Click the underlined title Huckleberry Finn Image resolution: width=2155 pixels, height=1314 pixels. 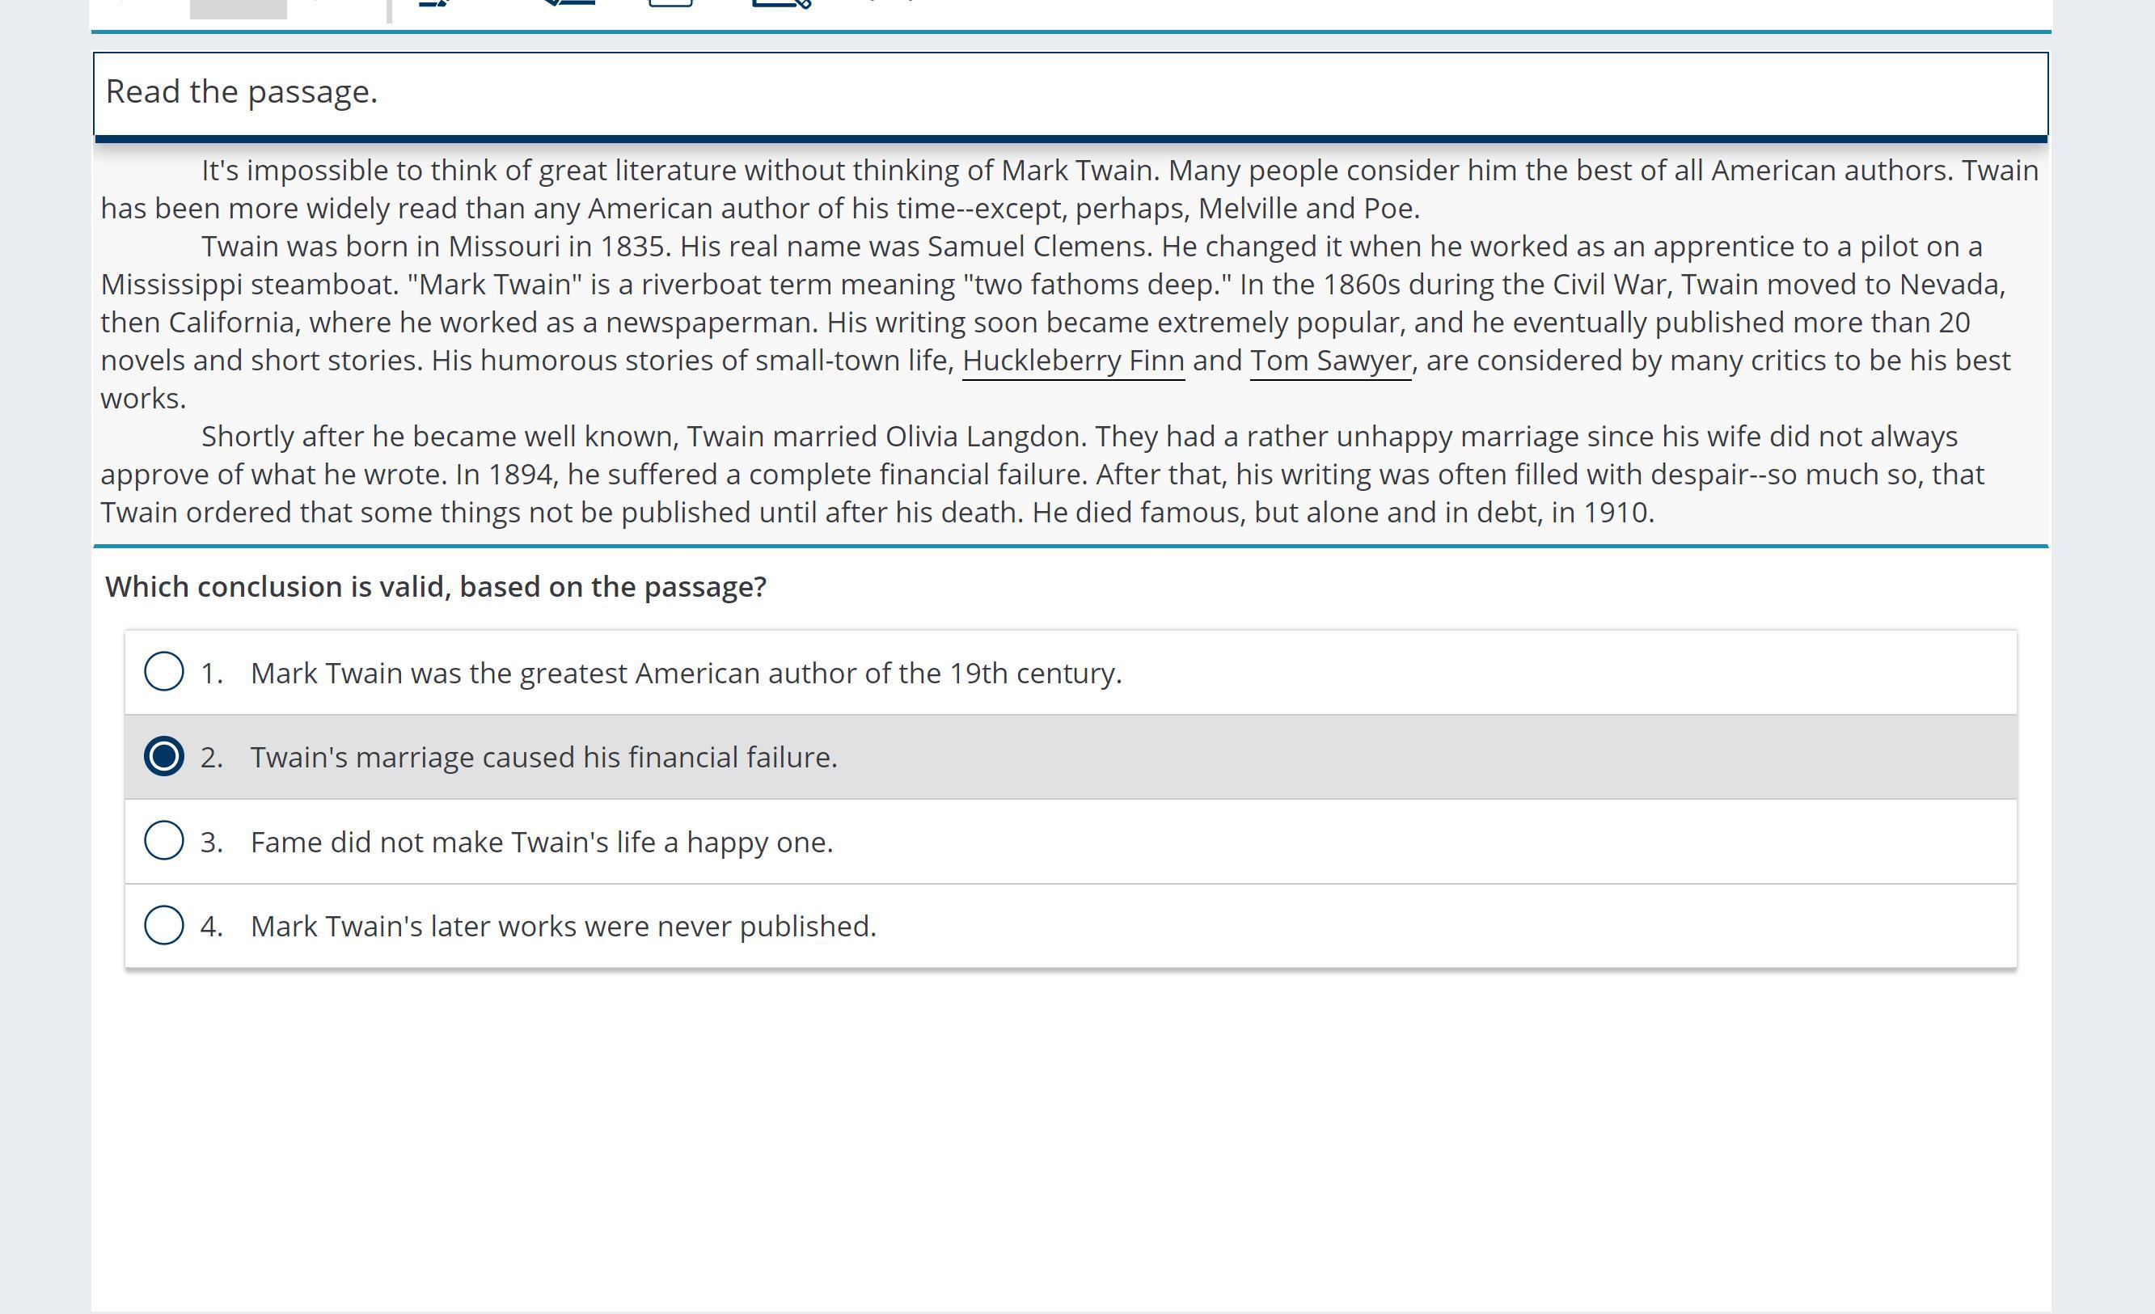point(1073,361)
